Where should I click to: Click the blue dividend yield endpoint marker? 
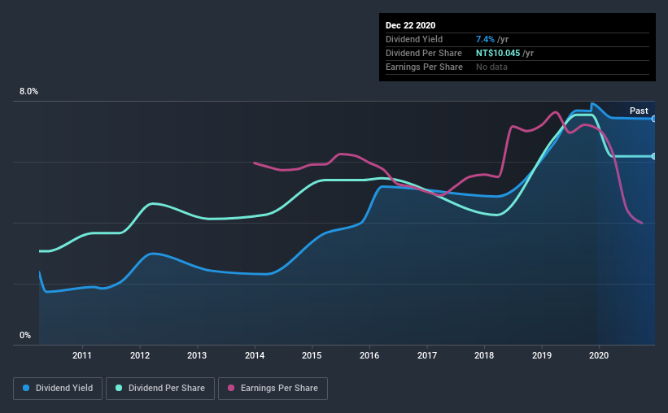pyautogui.click(x=654, y=119)
